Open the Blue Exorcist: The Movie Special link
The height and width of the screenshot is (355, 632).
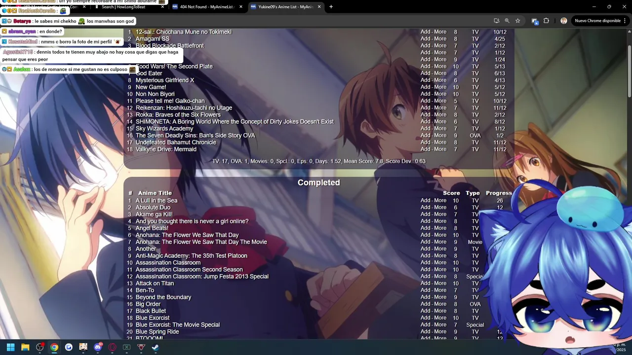pos(178,325)
